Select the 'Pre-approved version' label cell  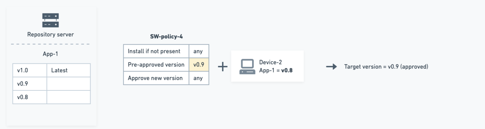pyautogui.click(x=156, y=64)
